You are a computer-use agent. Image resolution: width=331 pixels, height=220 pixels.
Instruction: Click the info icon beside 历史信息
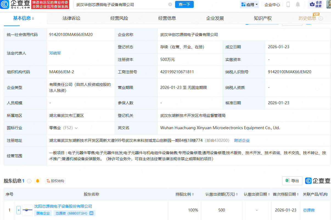click(321, 18)
